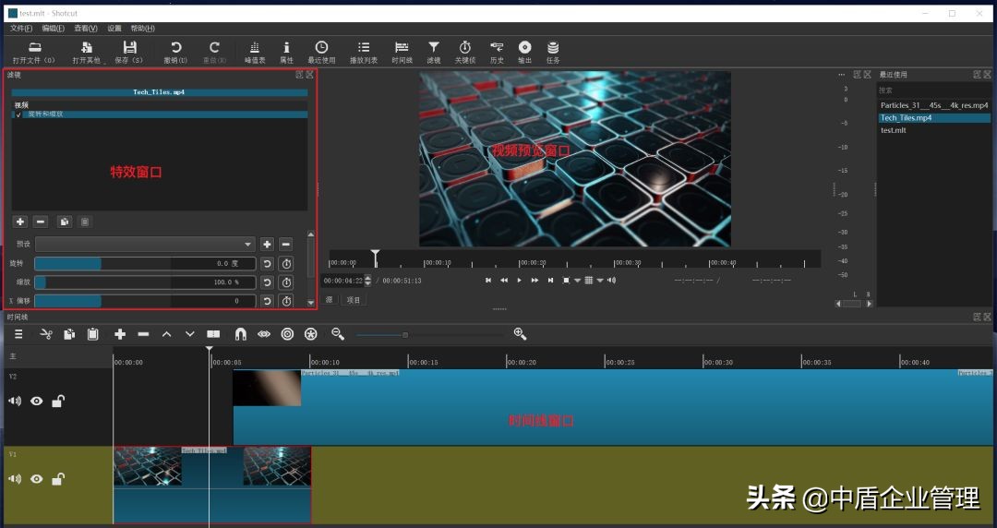Toggle ripple all tracks asterisk icon
Viewport: 997px width, 528px height.
click(x=310, y=334)
